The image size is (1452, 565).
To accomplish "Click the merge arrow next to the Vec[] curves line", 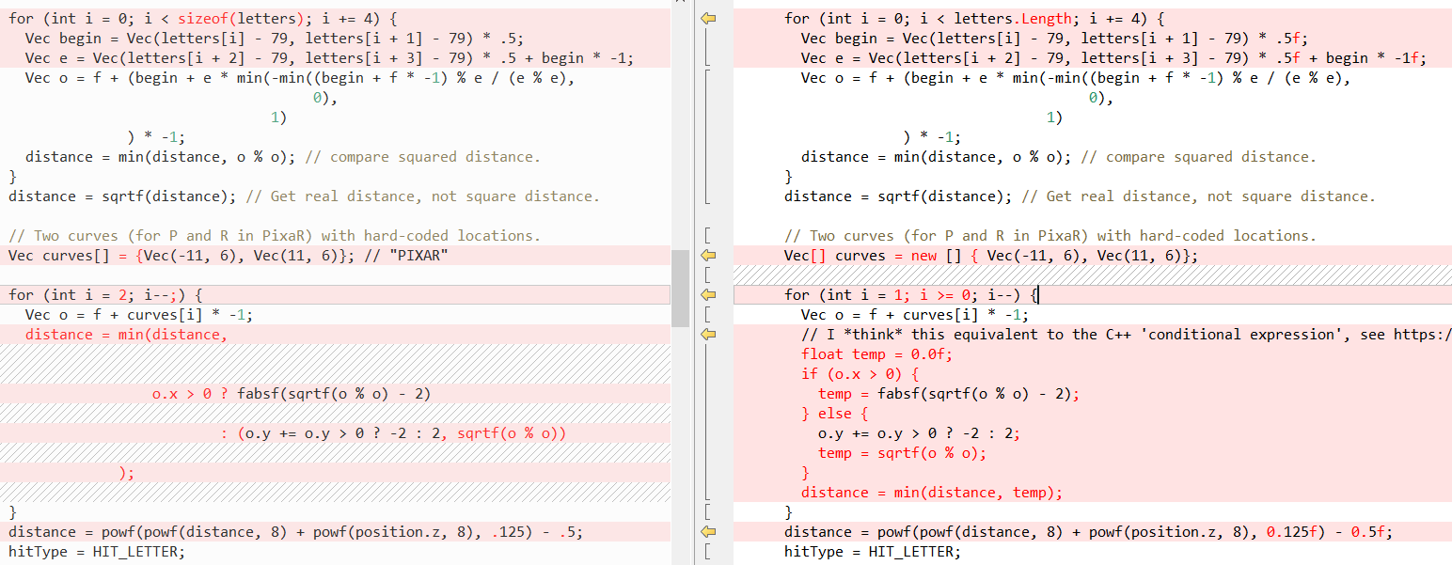I will 706,255.
